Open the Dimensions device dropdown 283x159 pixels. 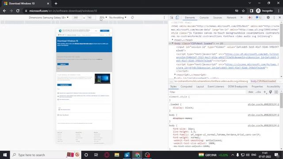[x=49, y=18]
